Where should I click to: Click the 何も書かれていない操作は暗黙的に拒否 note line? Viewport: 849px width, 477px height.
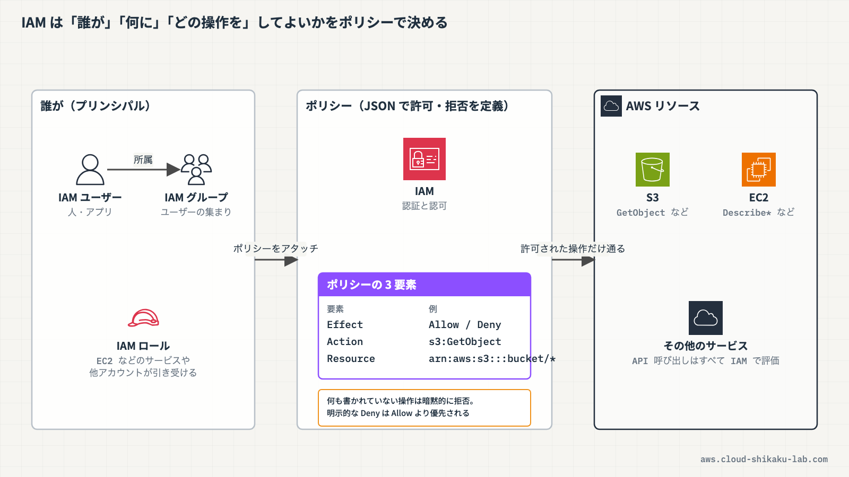coord(401,401)
